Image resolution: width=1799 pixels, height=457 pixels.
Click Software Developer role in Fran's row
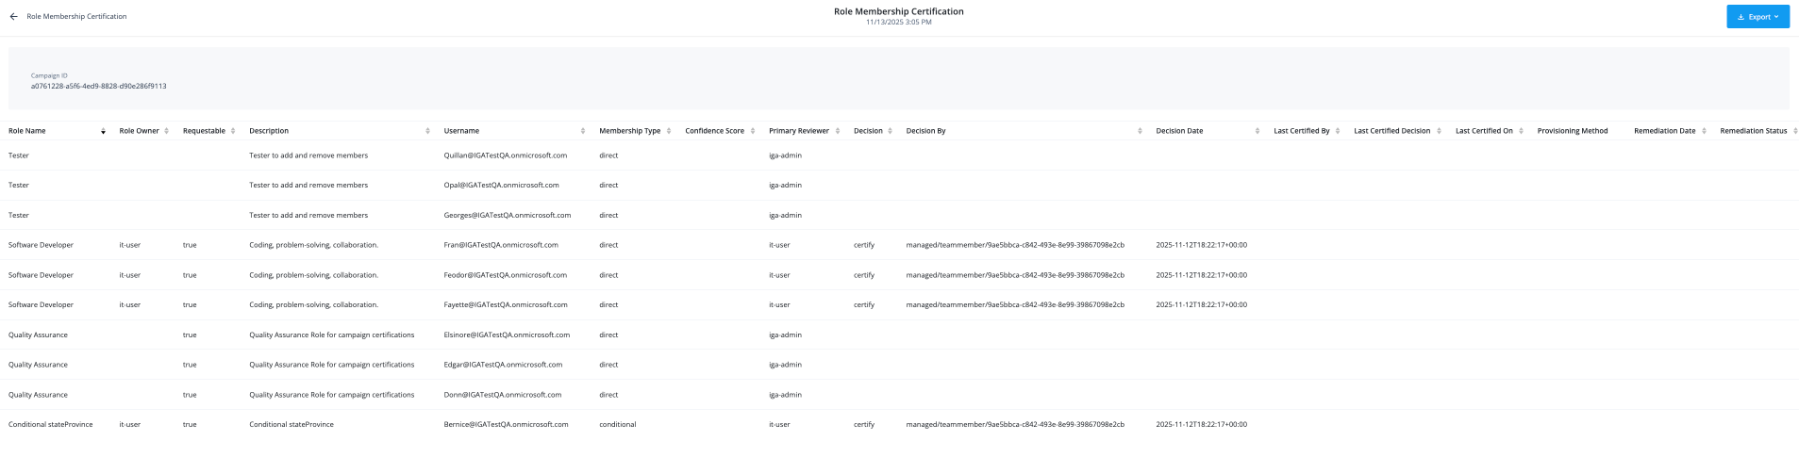click(41, 245)
